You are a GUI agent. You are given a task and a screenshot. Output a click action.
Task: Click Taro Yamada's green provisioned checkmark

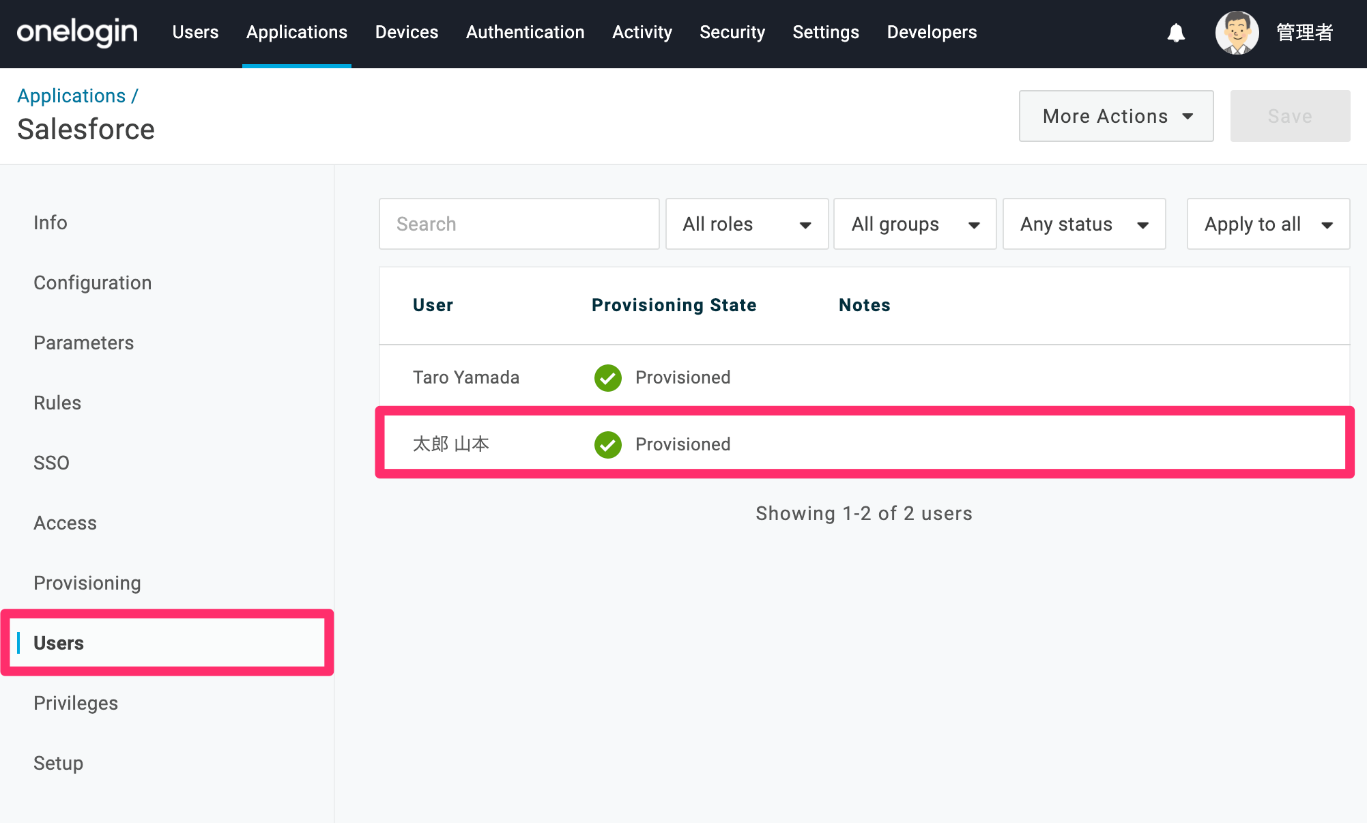(x=607, y=377)
